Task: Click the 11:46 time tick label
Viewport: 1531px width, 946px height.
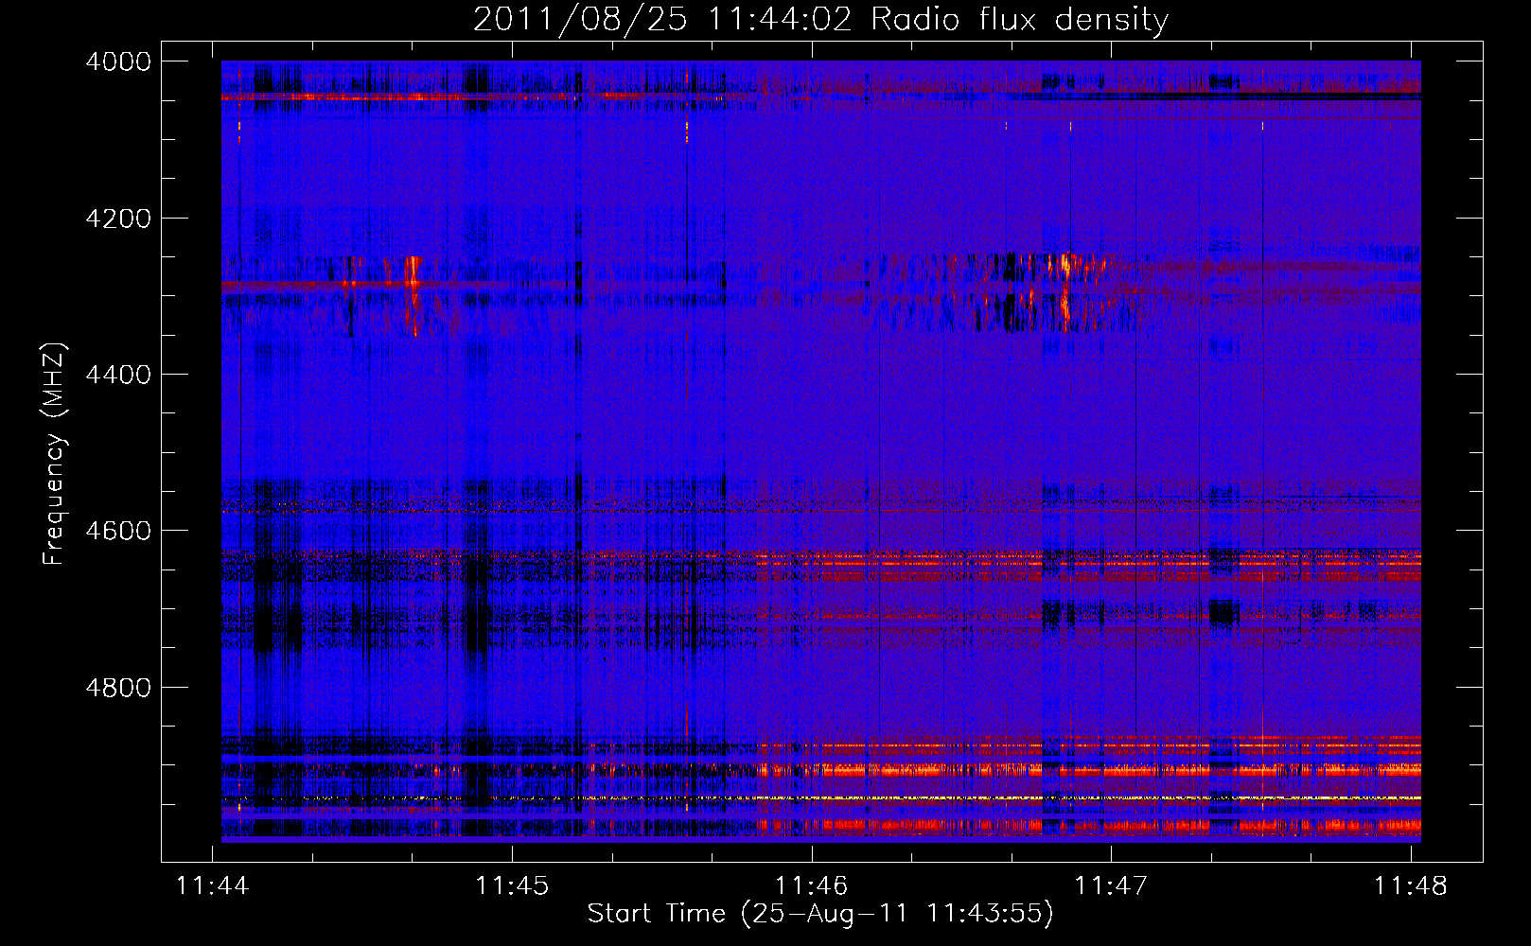Action: (812, 885)
